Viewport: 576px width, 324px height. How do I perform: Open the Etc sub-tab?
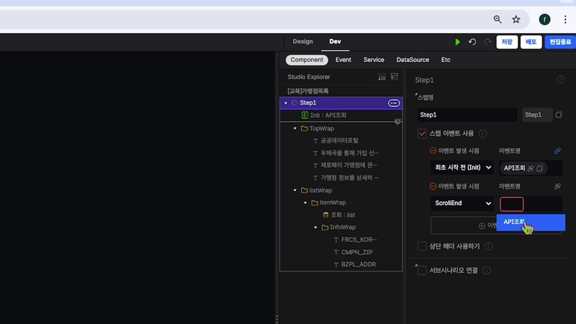[x=446, y=60]
